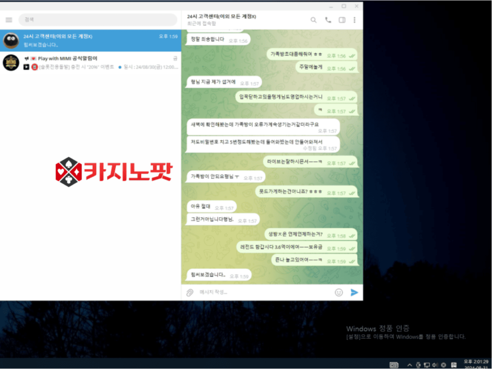Click the single 'ㅋ' sent message
492x369 pixels.
[336, 110]
